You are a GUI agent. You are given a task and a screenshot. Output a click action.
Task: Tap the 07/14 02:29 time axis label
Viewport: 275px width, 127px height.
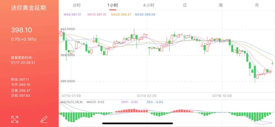[147, 96]
